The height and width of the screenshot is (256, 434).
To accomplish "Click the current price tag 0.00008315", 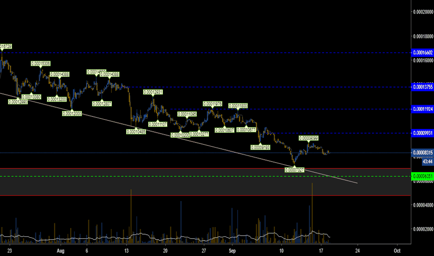I will [x=422, y=153].
